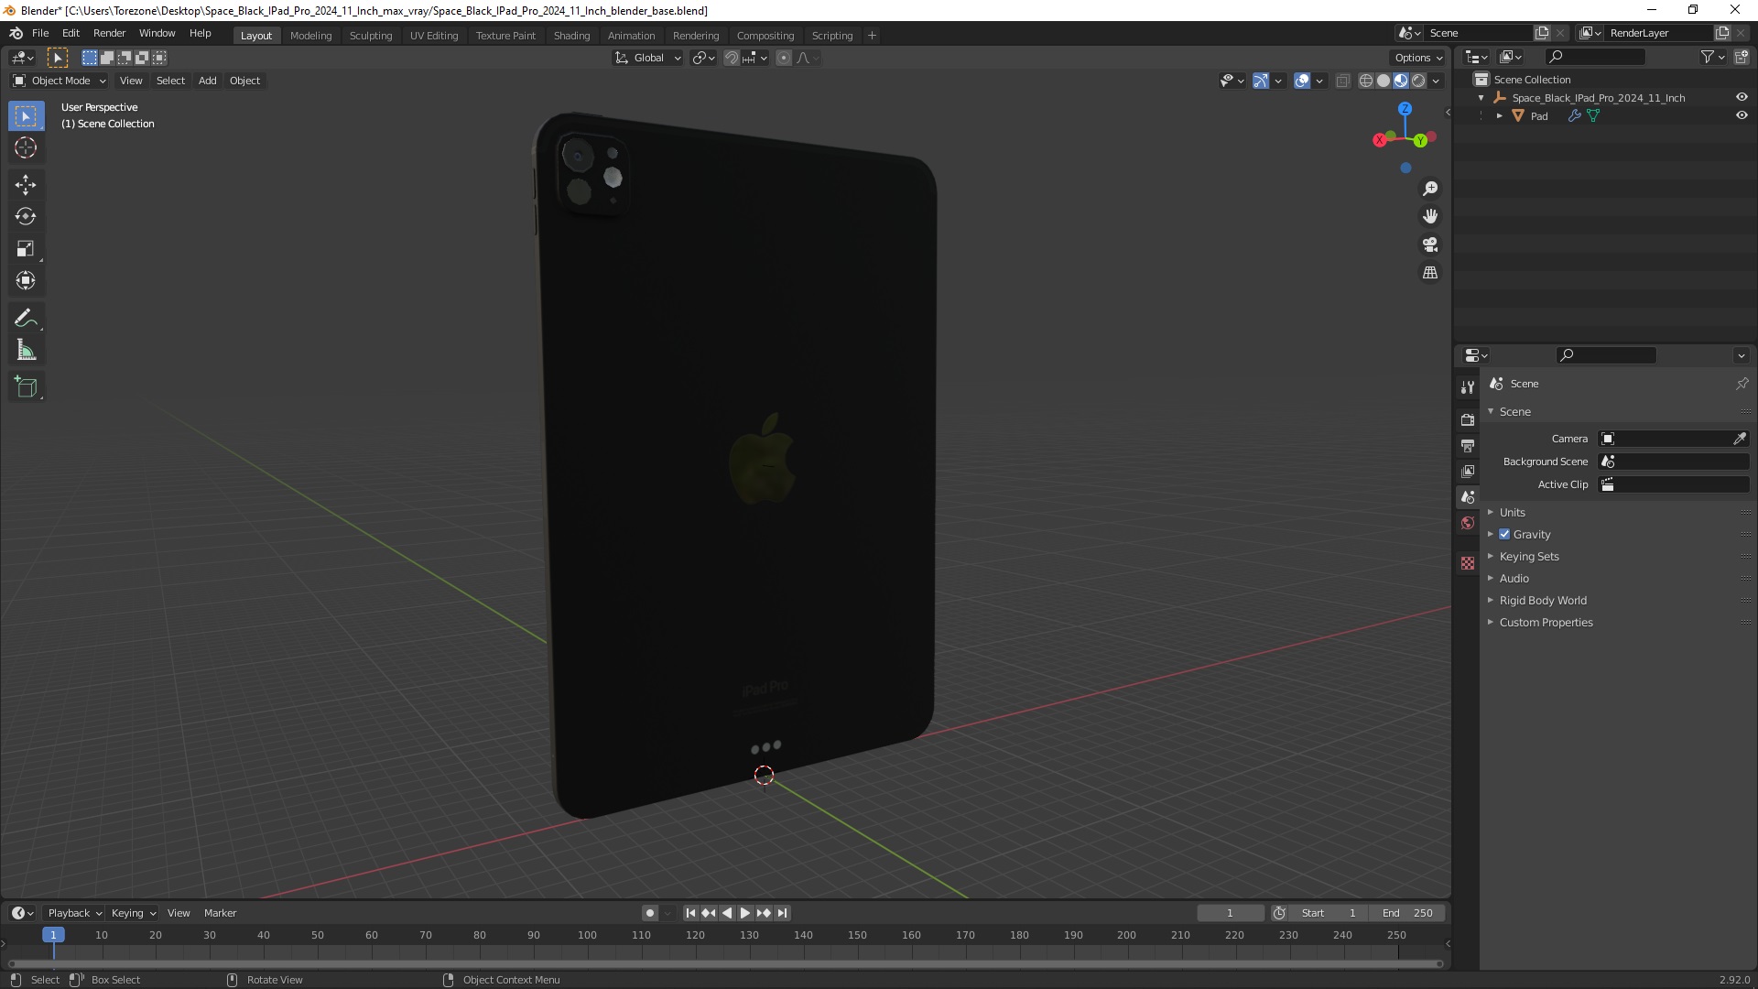Open the View Layer properties tab

tap(1468, 471)
